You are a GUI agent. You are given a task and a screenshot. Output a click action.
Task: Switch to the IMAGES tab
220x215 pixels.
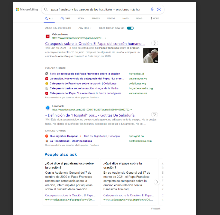(96, 18)
